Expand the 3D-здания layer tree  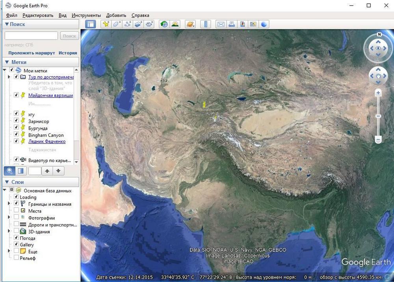tap(9, 231)
